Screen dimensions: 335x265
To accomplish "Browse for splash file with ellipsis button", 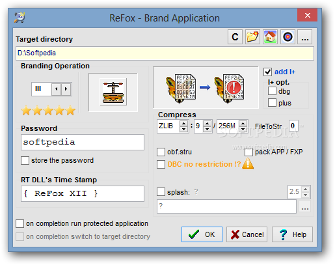I will 305,206.
